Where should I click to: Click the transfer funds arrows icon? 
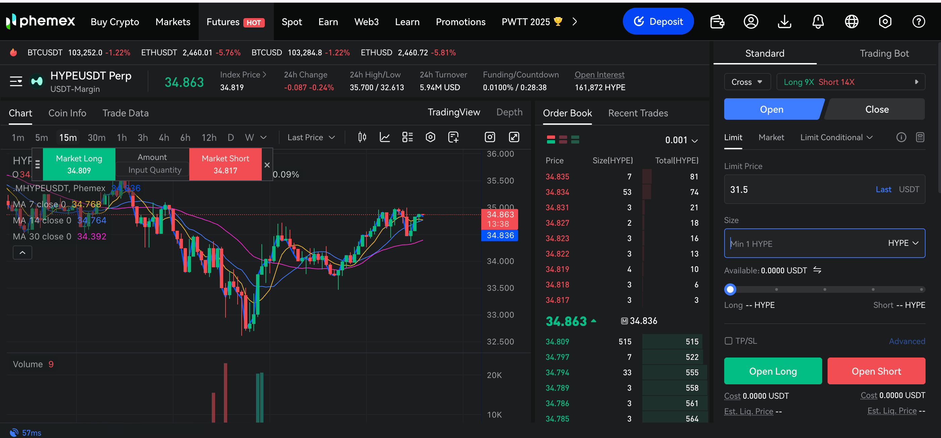pos(817,270)
